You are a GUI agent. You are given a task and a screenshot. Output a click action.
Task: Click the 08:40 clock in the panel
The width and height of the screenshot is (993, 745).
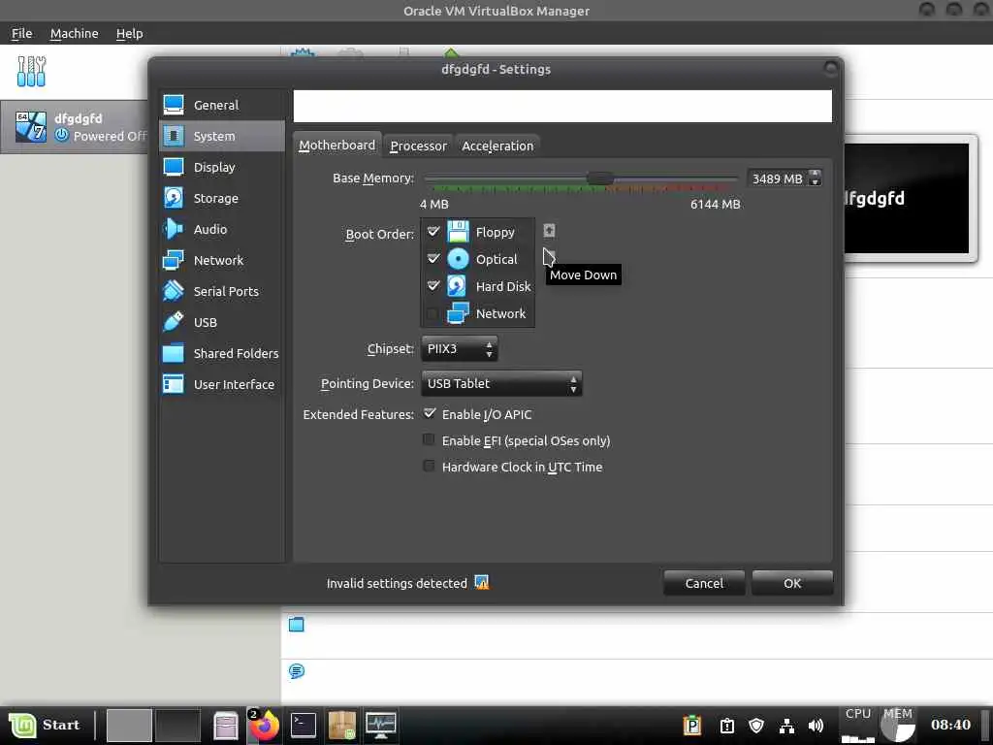point(950,725)
